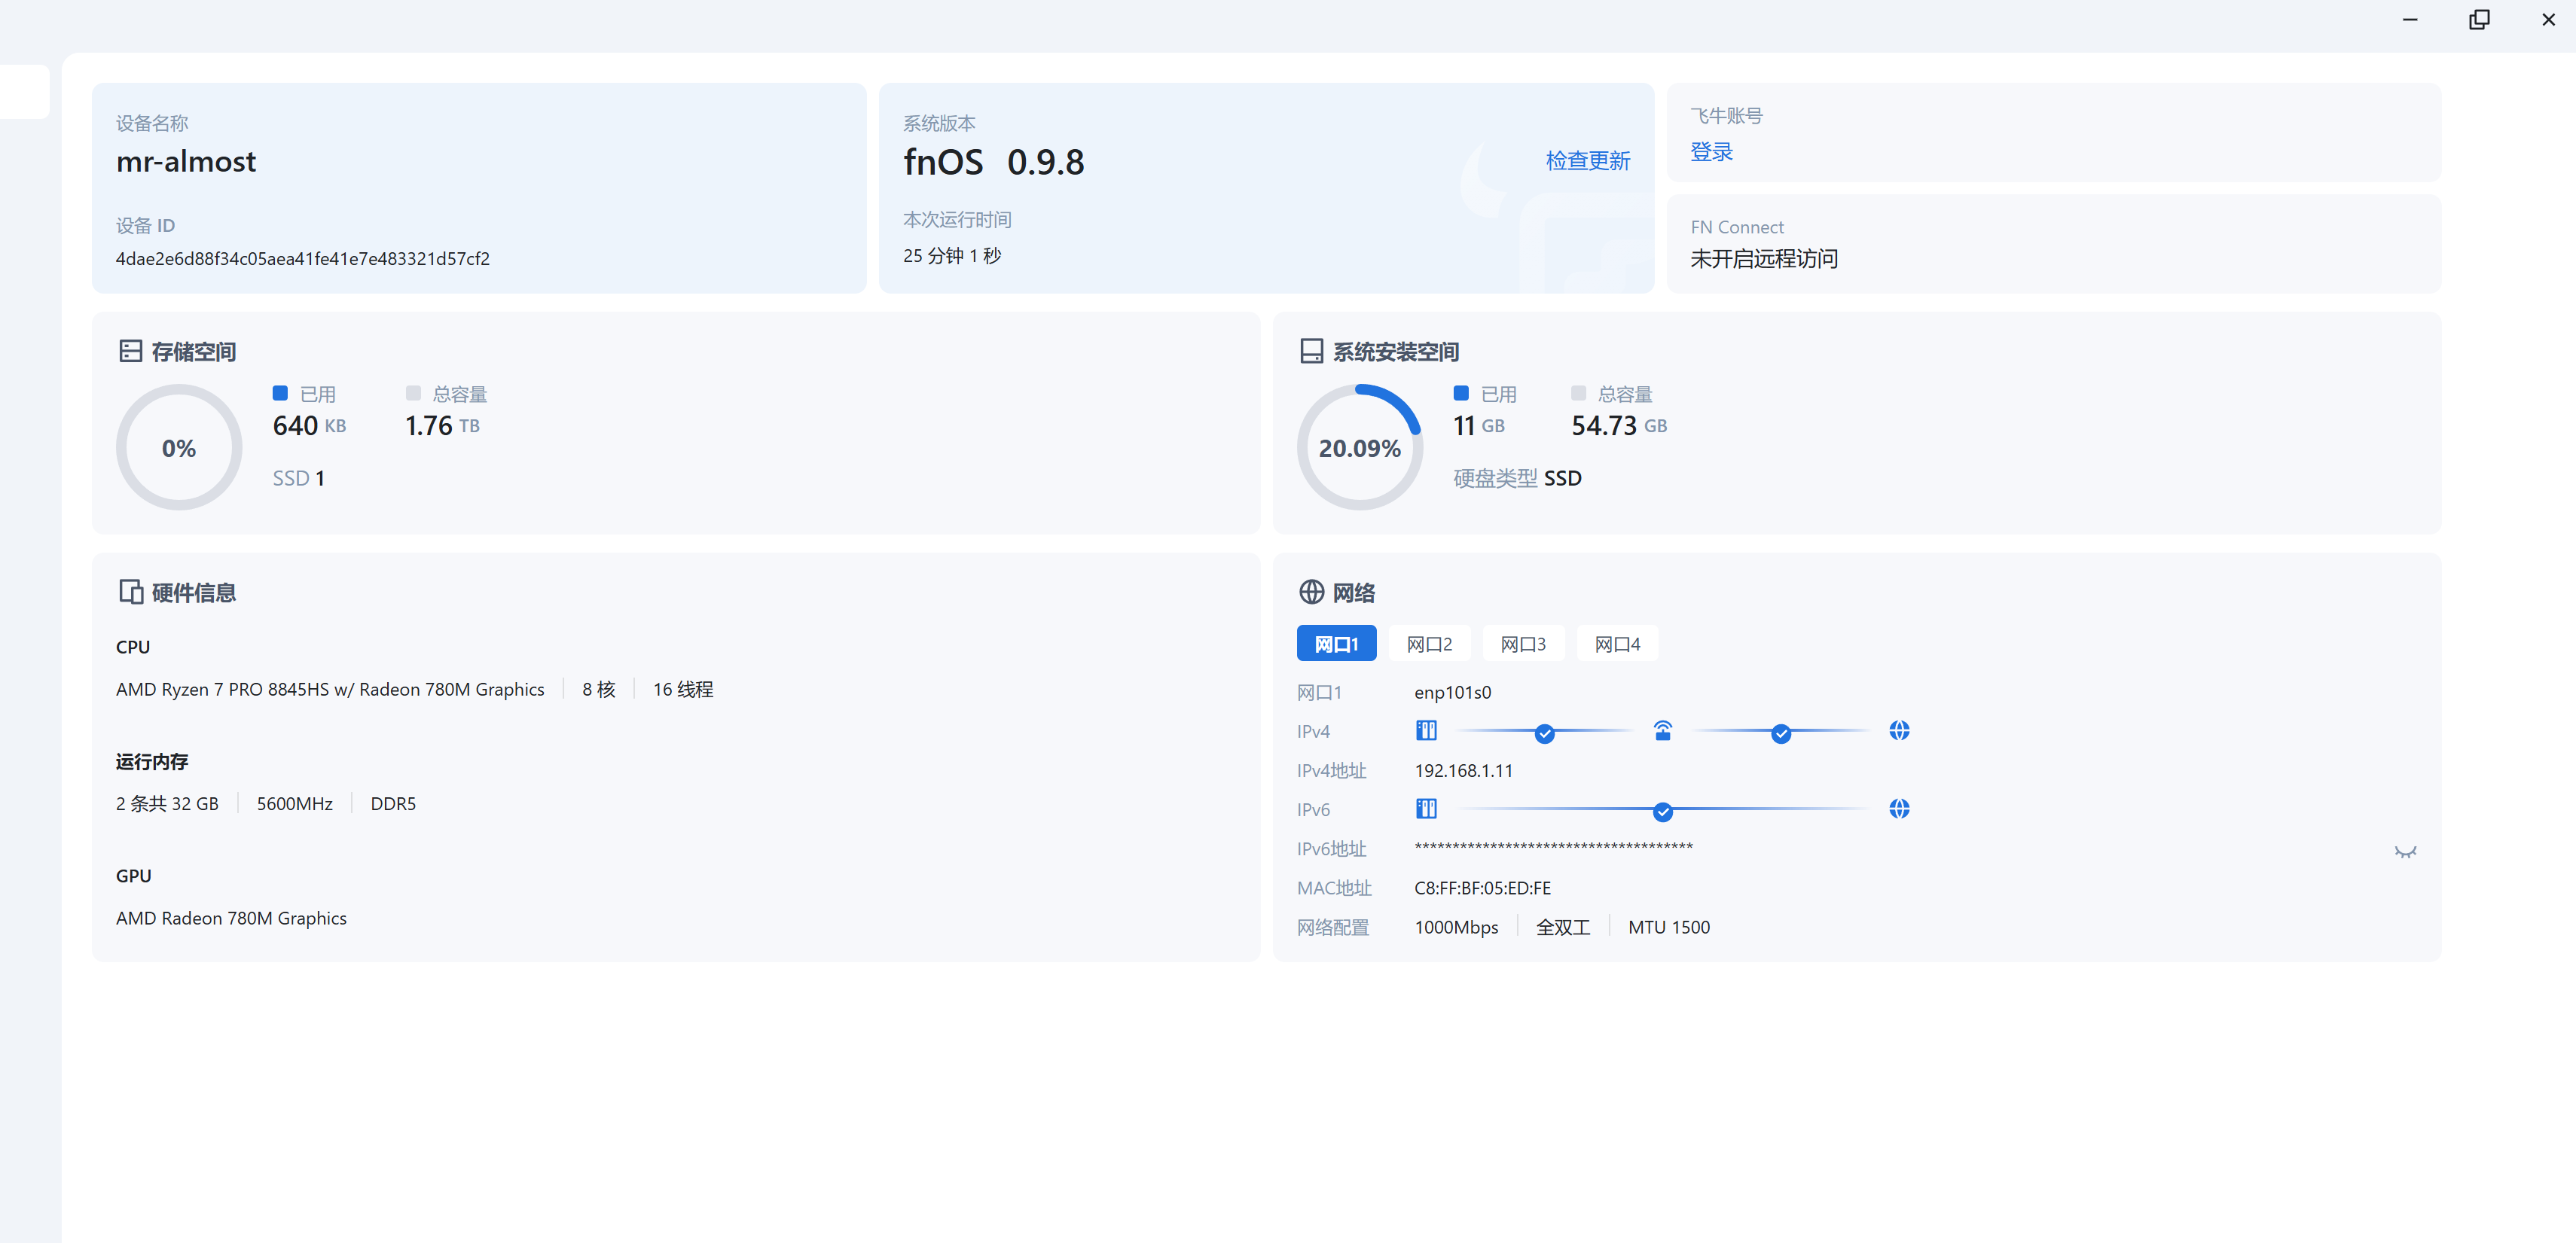2576x1243 pixels.
Task: Click the blue 已用 swatch under 存储空间
Action: (x=280, y=393)
